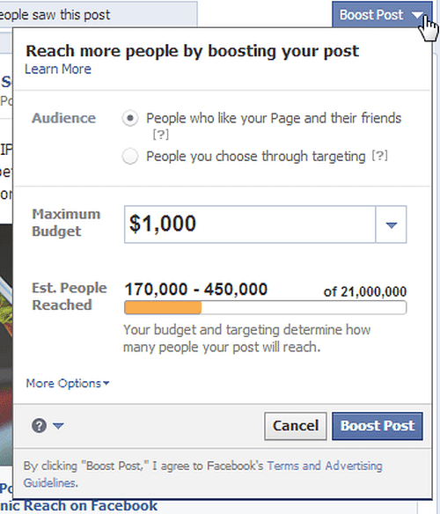The image size is (440, 514).
Task: Open the Learn More link
Action: (58, 70)
